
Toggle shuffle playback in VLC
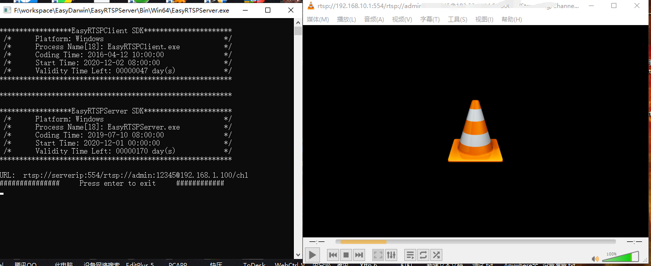[436, 255]
